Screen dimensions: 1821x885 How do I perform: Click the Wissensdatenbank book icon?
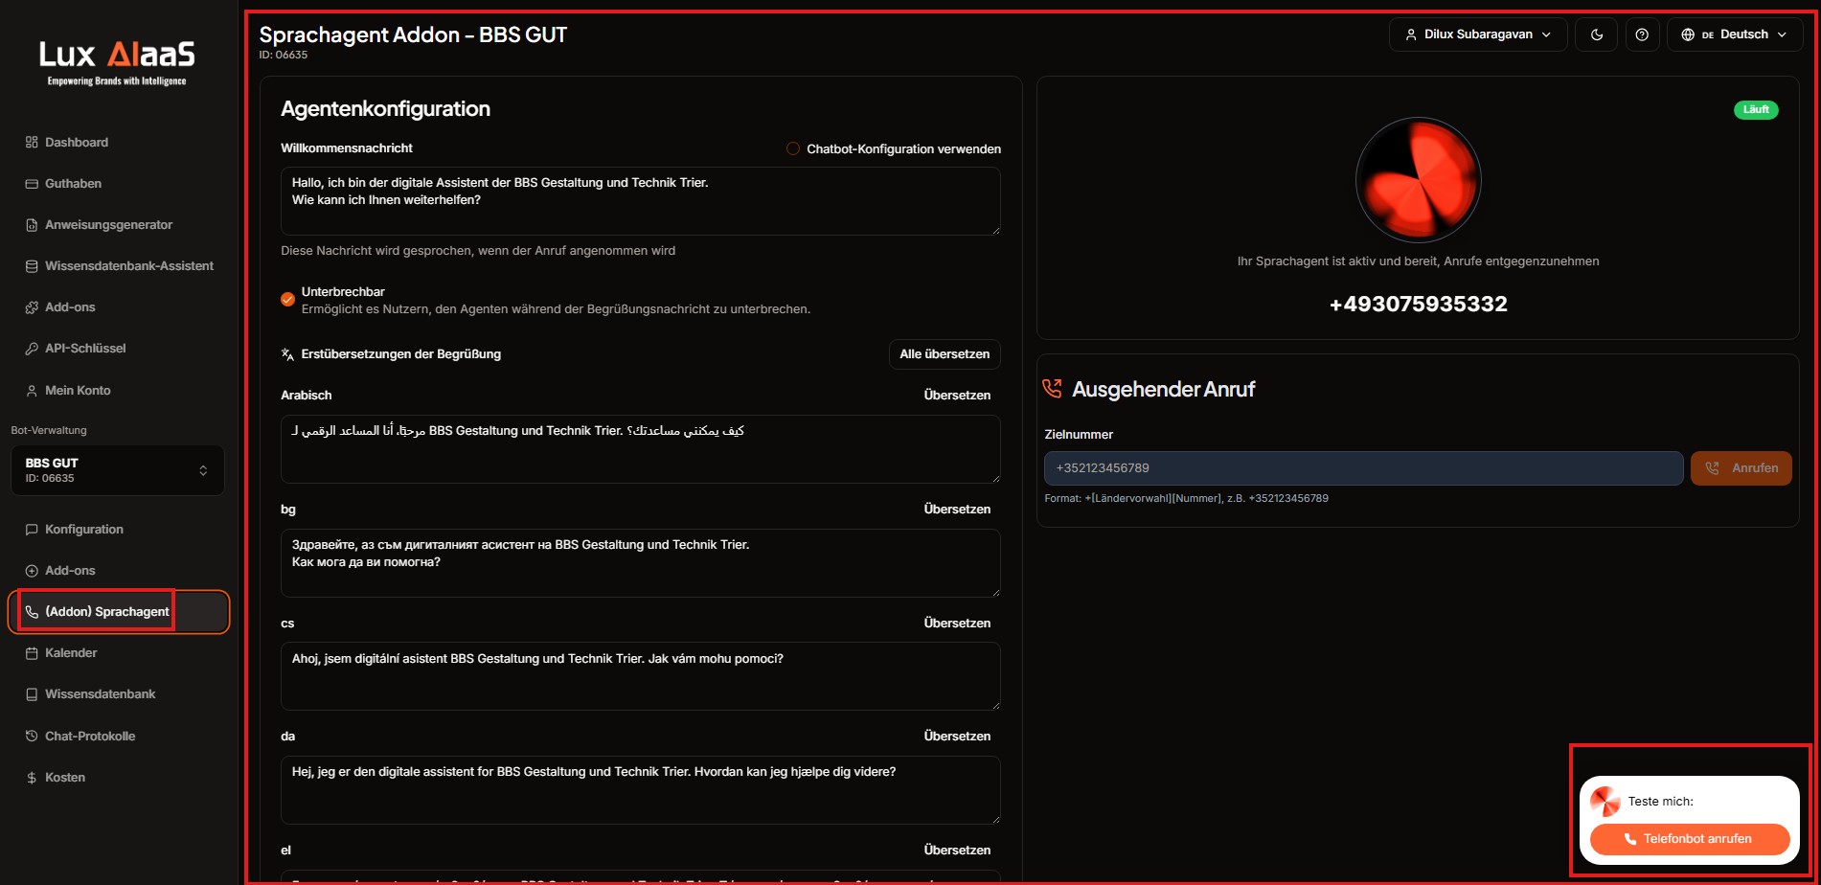[x=32, y=694]
